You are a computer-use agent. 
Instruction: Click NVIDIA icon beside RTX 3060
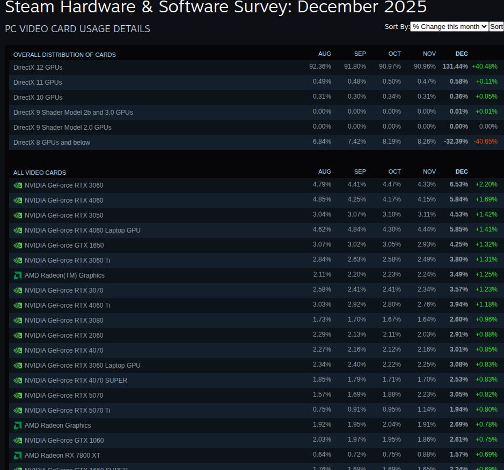coord(18,185)
